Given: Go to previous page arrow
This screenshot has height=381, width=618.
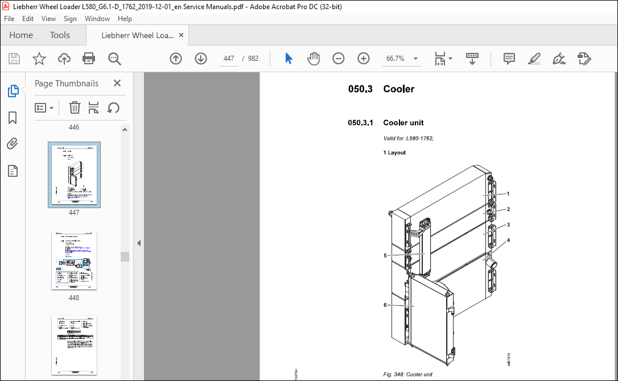Looking at the screenshot, I should (176, 59).
